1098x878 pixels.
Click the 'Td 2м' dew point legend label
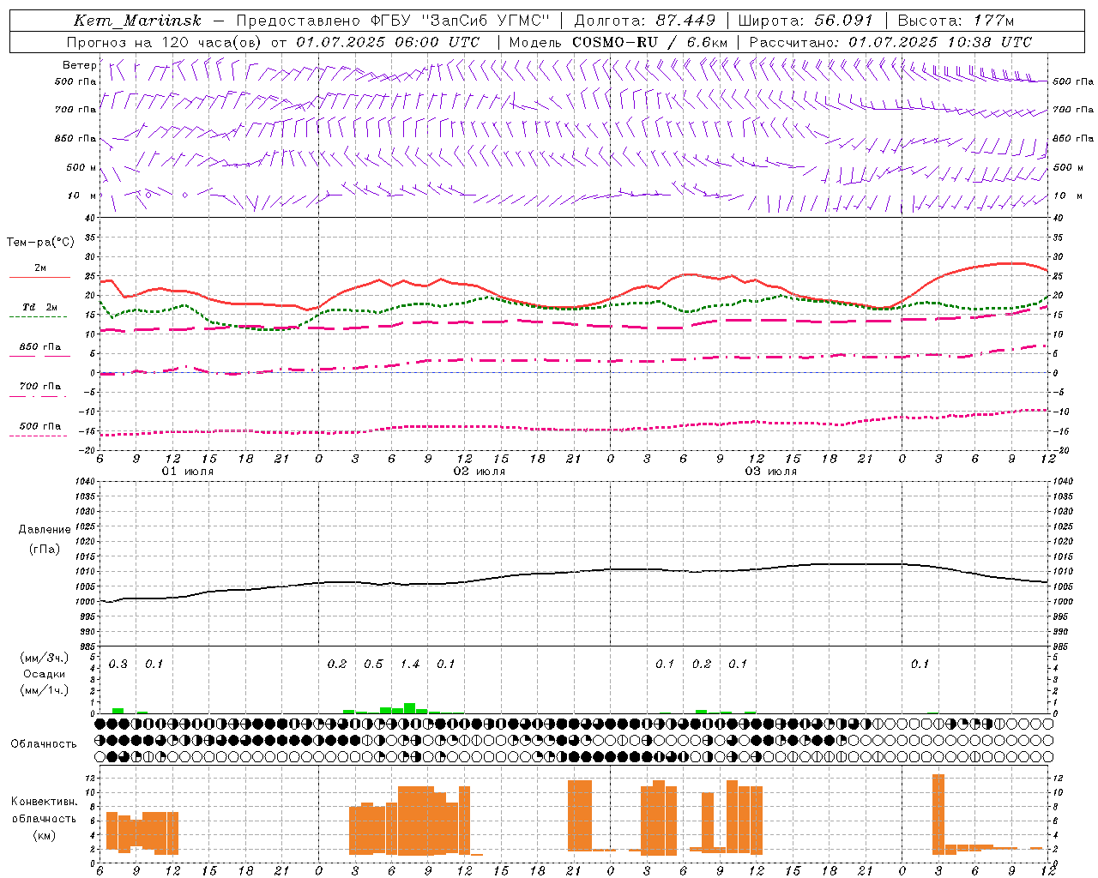pyautogui.click(x=40, y=307)
